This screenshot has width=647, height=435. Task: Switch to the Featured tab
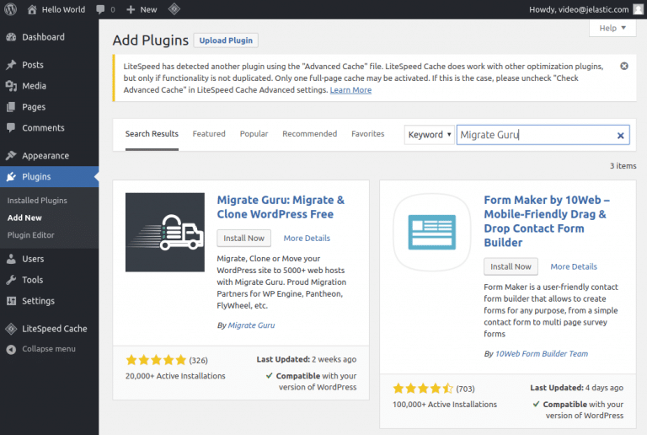tap(209, 134)
